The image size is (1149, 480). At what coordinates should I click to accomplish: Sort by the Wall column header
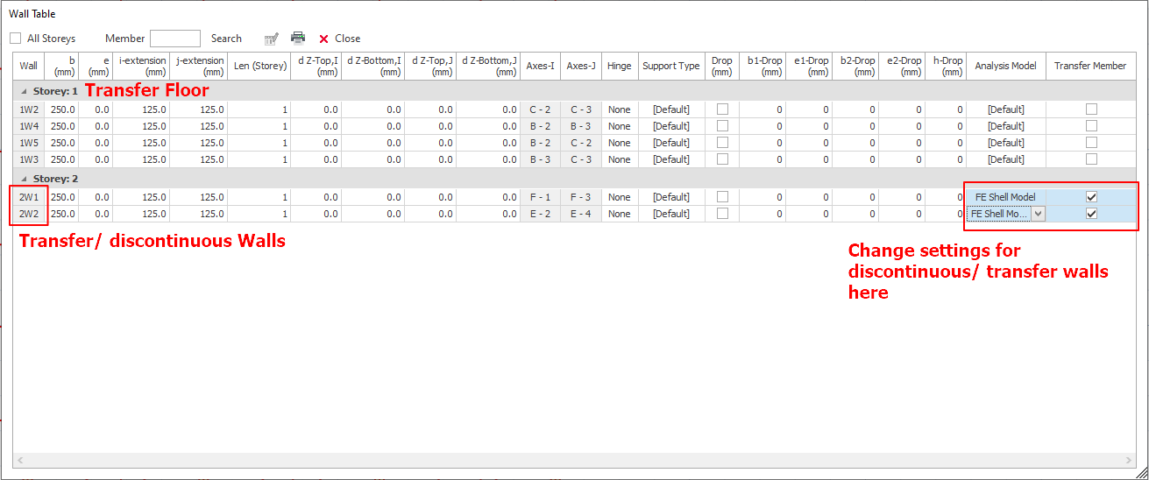coord(29,66)
